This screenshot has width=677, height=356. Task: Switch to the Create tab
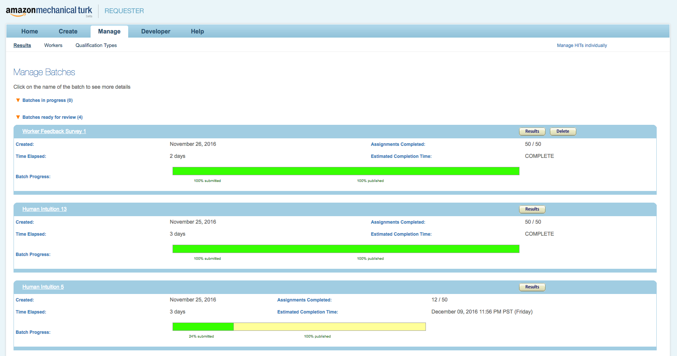tap(68, 32)
